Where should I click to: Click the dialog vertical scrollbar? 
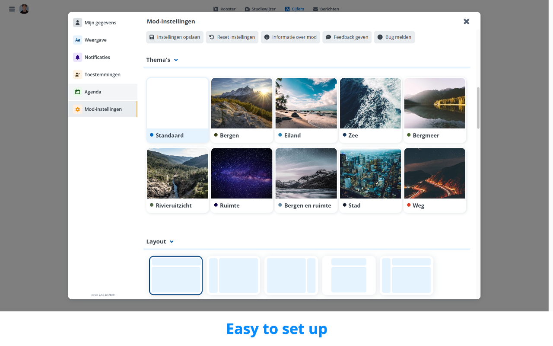click(x=478, y=108)
